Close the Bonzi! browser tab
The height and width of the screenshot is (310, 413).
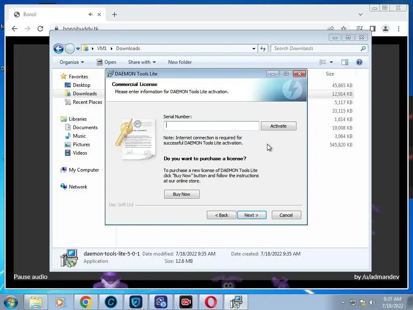click(x=99, y=15)
